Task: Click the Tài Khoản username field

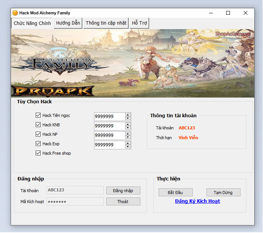Action: click(75, 190)
